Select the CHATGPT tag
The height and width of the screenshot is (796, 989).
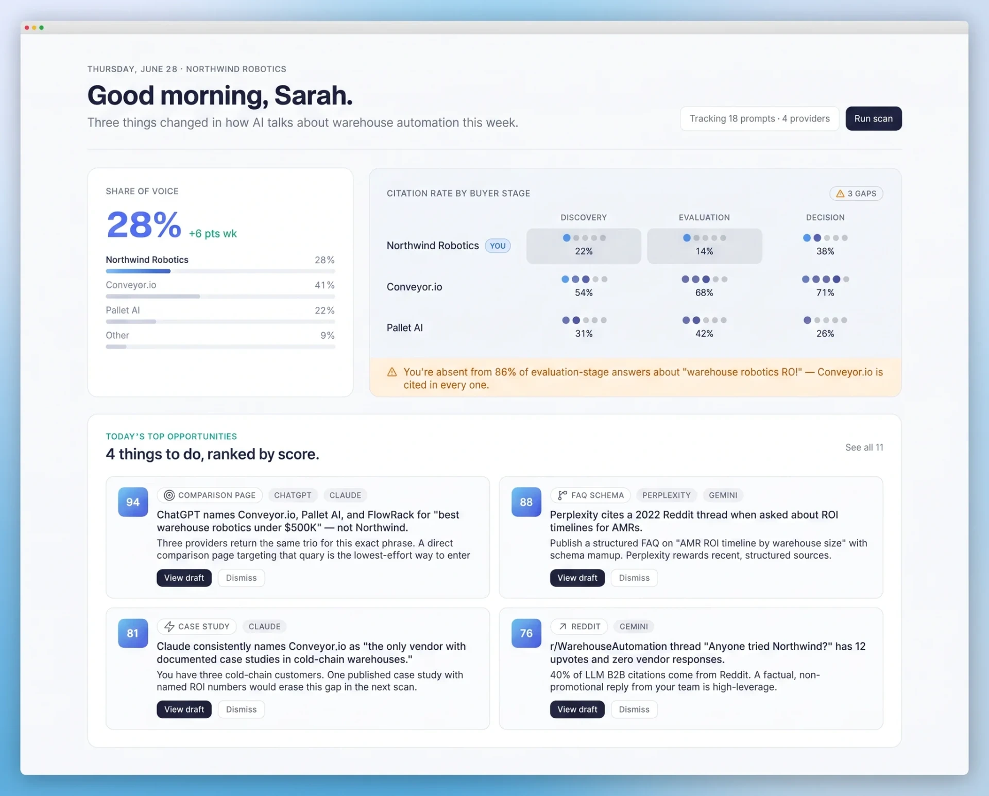pos(293,495)
